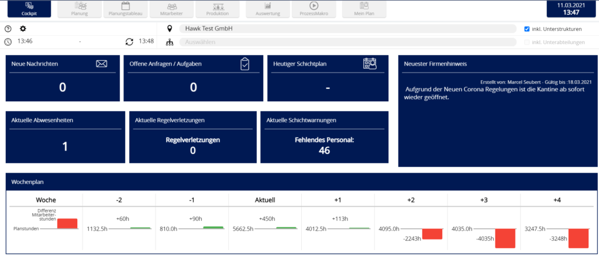Click the refresh arrows icon
Image resolution: width=599 pixels, height=257 pixels.
pos(129,42)
